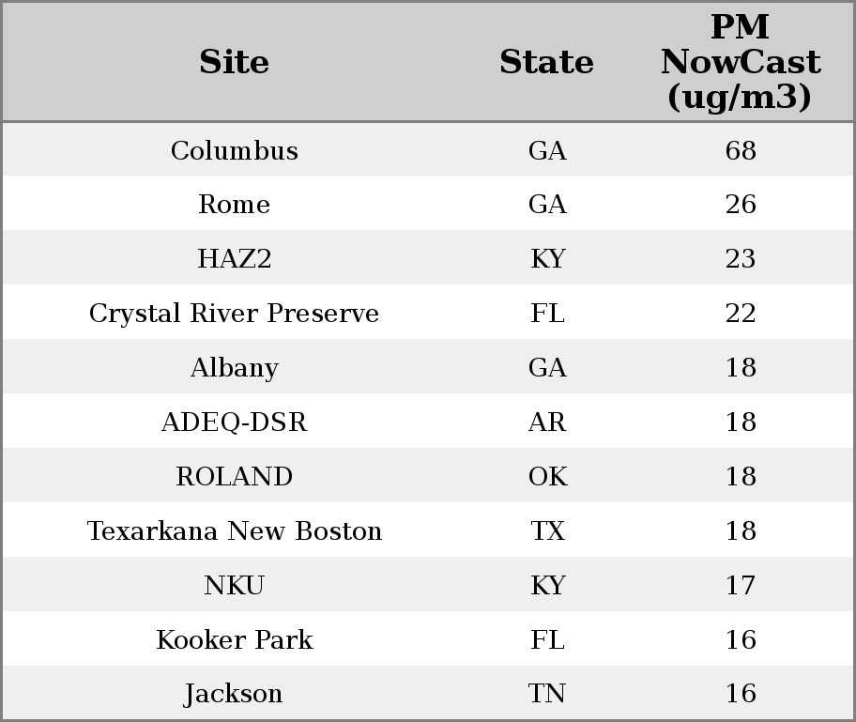856x722 pixels.
Task: Select the Rome site cell
Action: click(x=235, y=205)
